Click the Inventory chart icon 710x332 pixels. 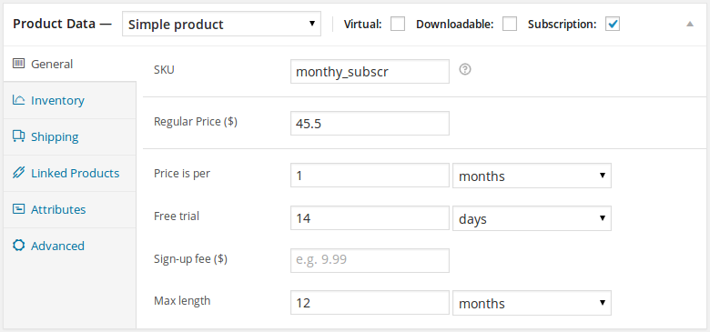tap(18, 99)
